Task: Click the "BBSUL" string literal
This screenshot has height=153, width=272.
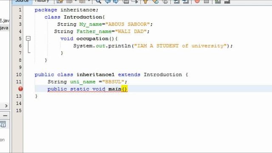Action: pyautogui.click(x=113, y=82)
